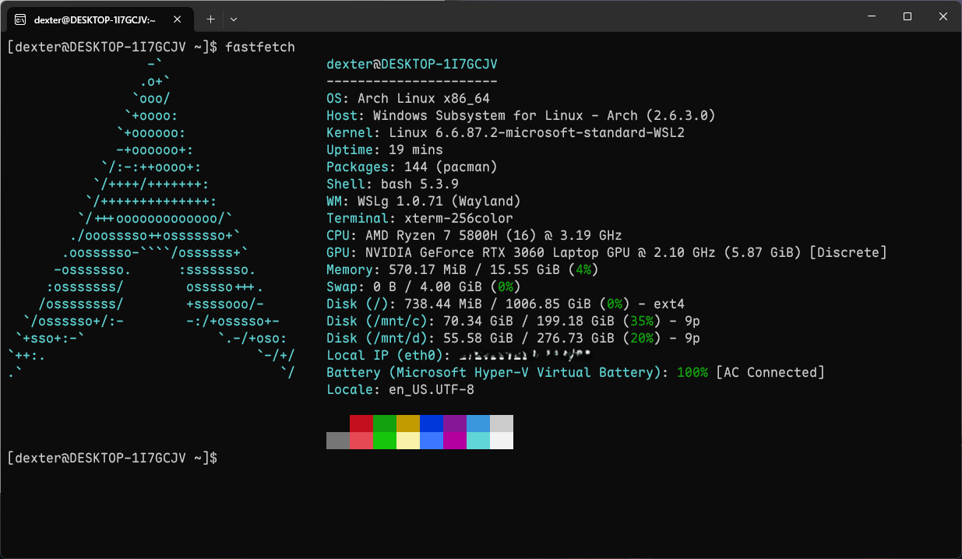This screenshot has height=559, width=962.
Task: Click the 'OS: Arch Linux x86_64' line
Action: coord(408,99)
